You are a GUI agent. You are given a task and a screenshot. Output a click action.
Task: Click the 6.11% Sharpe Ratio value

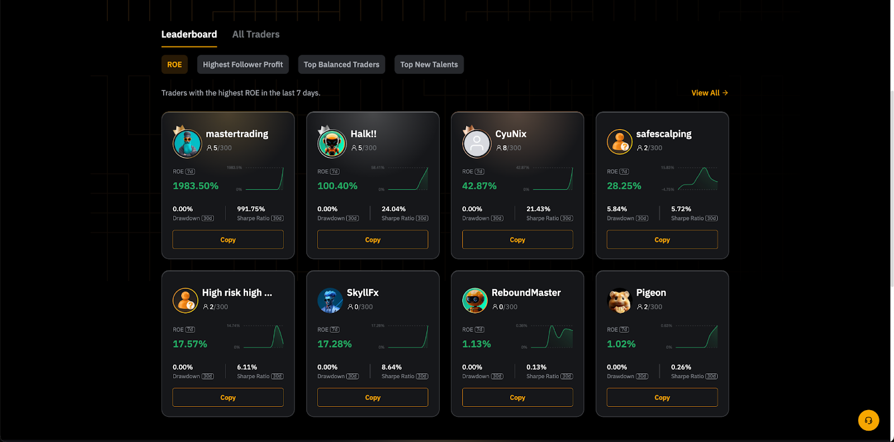click(247, 367)
